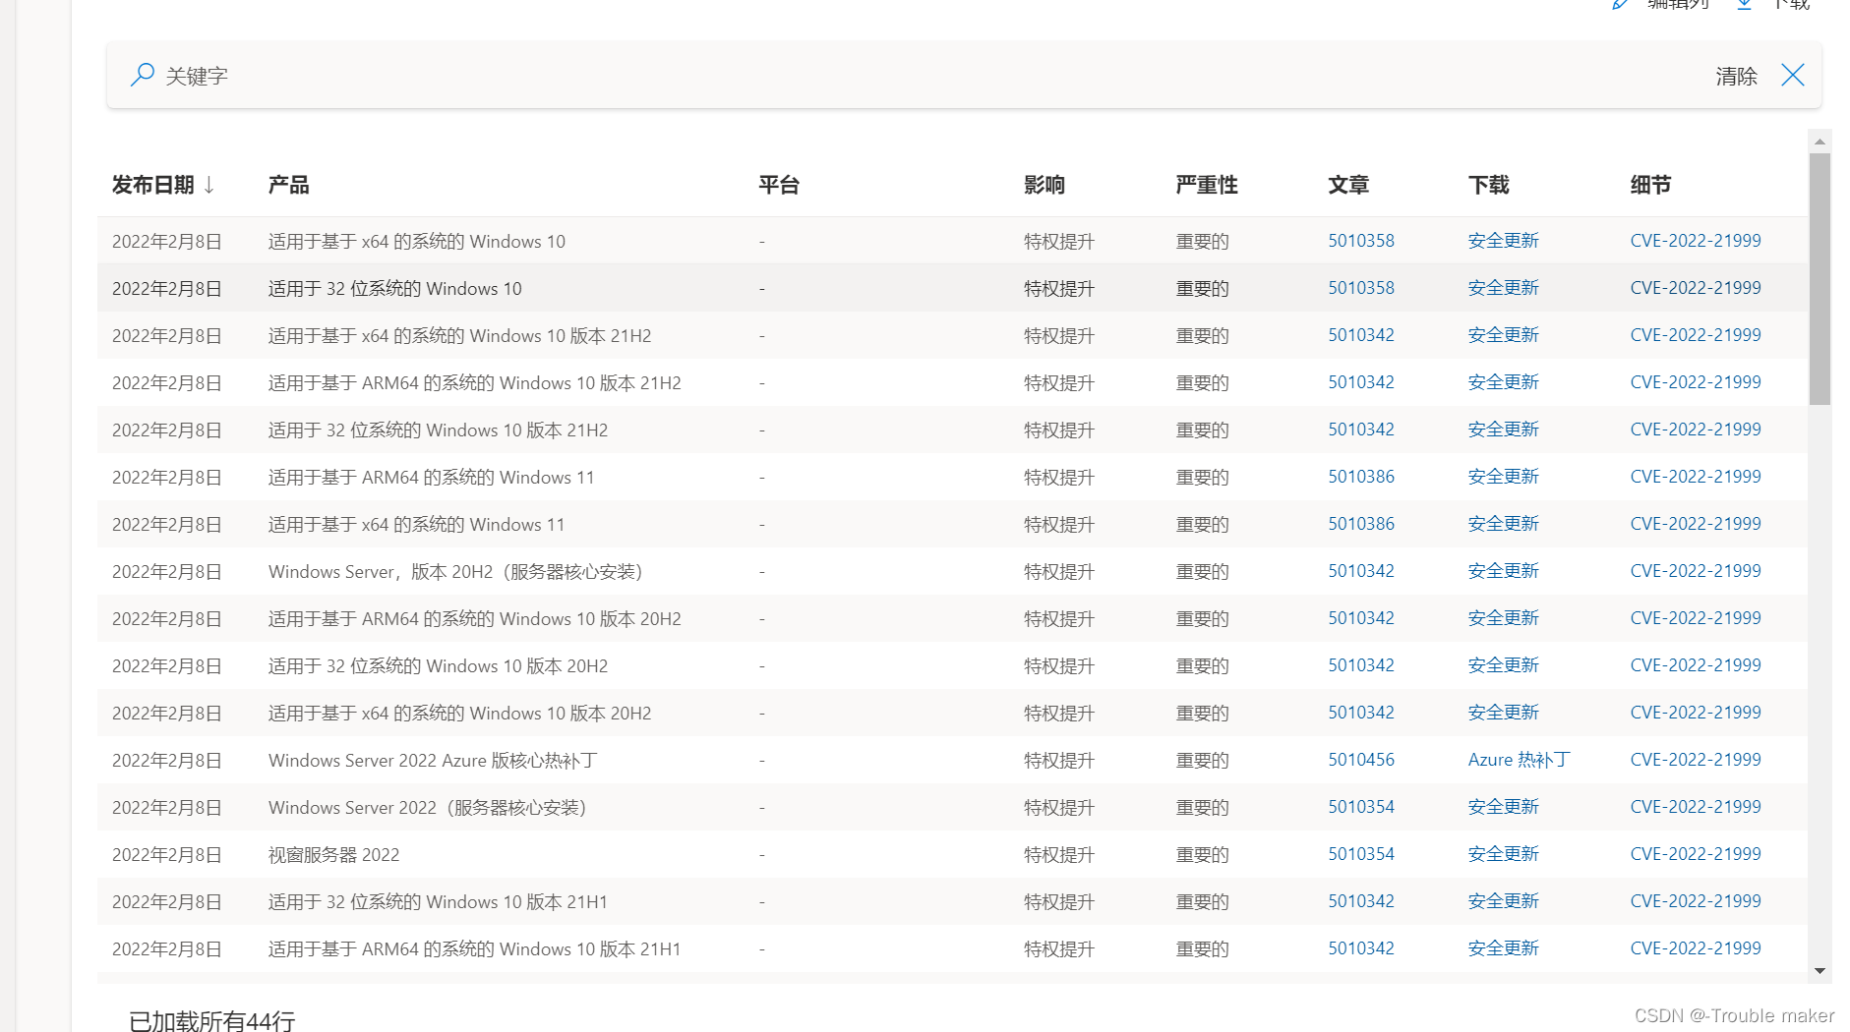Click the 产品 column header
1850x1032 pixels.
[x=288, y=185]
